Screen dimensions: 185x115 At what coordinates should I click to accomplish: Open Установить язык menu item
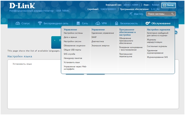point(72,62)
